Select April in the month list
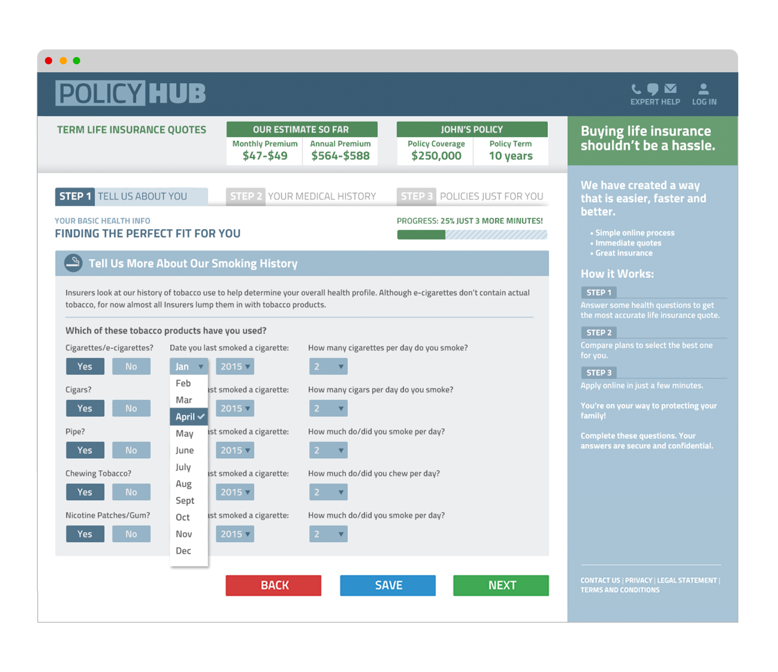 (x=189, y=417)
